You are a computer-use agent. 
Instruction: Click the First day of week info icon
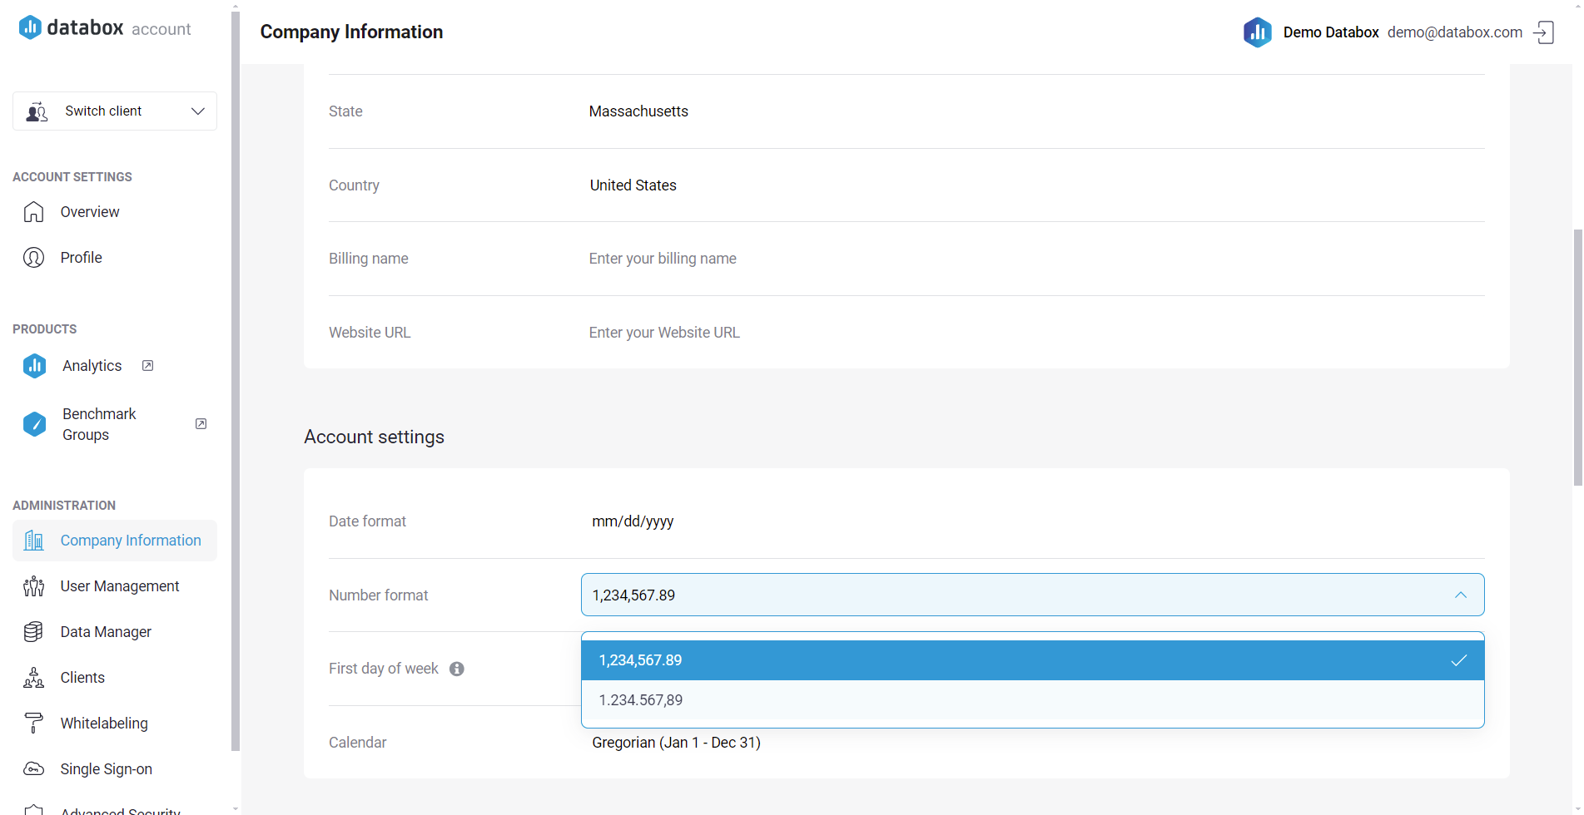pos(457,669)
